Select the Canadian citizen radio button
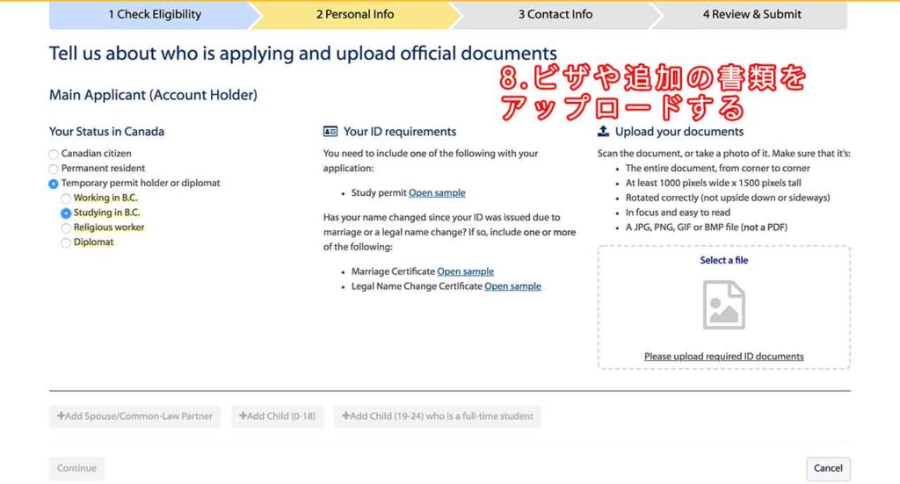Screen dimensions: 900x484 click(54, 155)
